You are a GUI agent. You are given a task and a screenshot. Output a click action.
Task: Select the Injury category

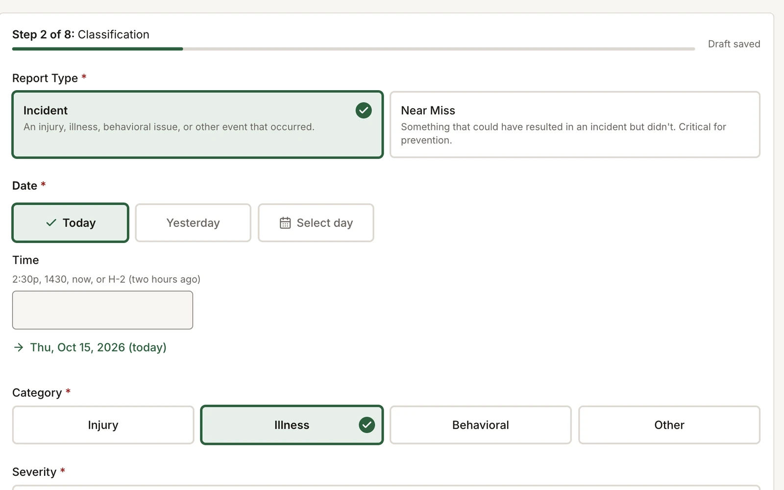(103, 425)
